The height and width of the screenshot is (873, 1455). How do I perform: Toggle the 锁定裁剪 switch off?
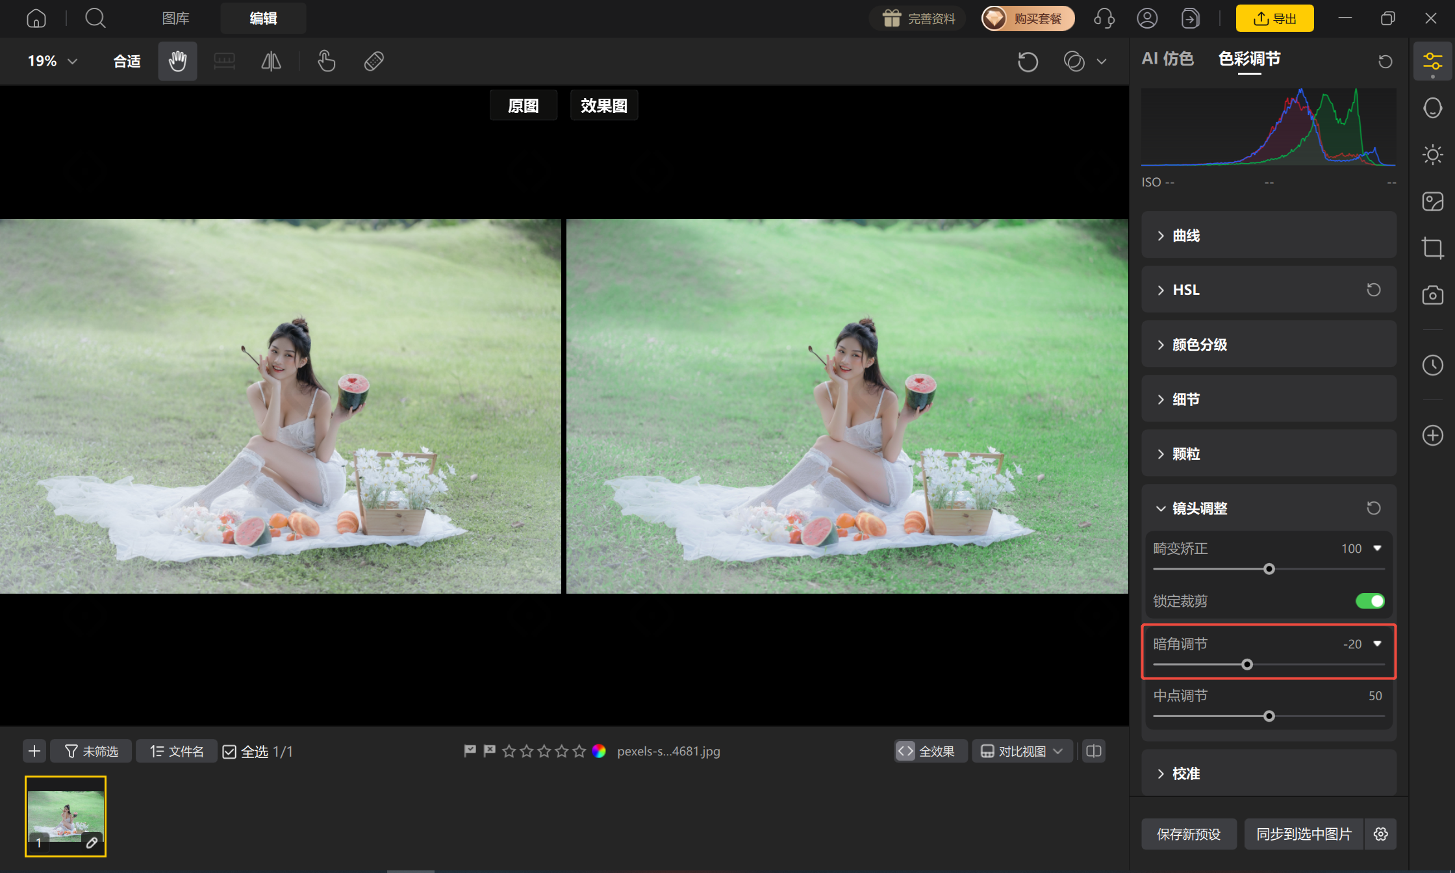[1370, 601]
